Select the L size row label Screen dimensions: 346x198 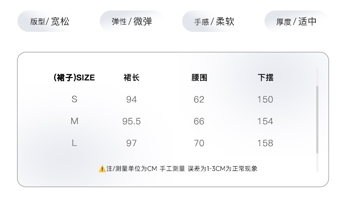coord(74,143)
